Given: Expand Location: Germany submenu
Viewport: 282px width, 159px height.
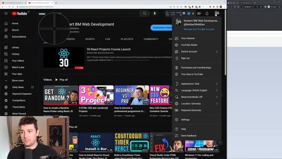Looking at the screenshot, I should (197, 104).
